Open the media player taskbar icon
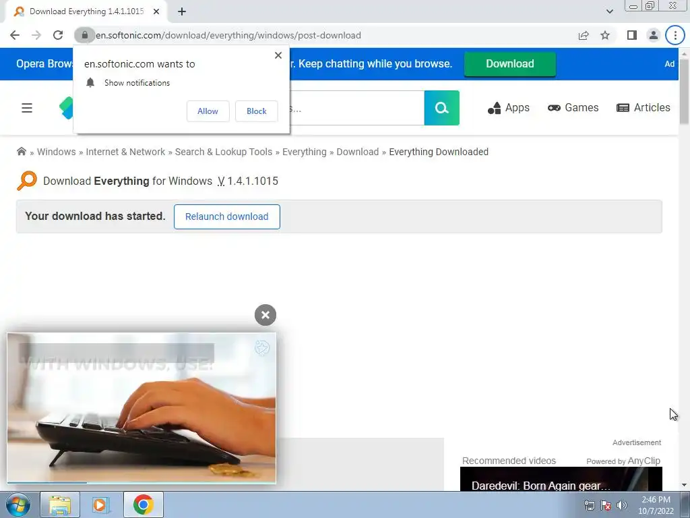Viewport: 690px width, 518px height. coord(101,505)
